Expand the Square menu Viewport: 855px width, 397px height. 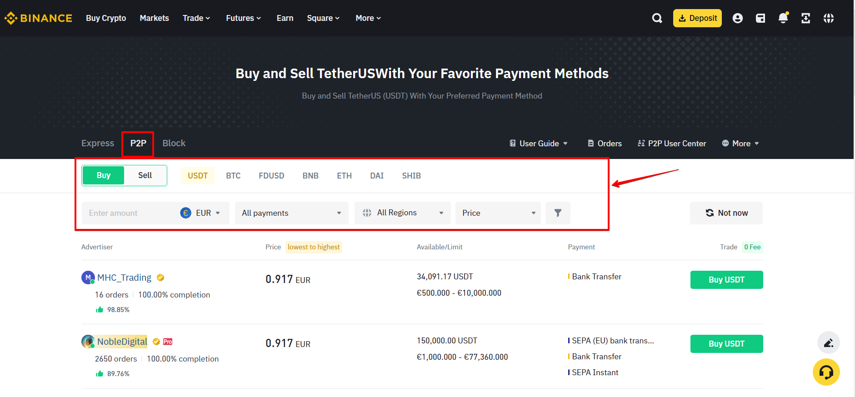tap(323, 18)
